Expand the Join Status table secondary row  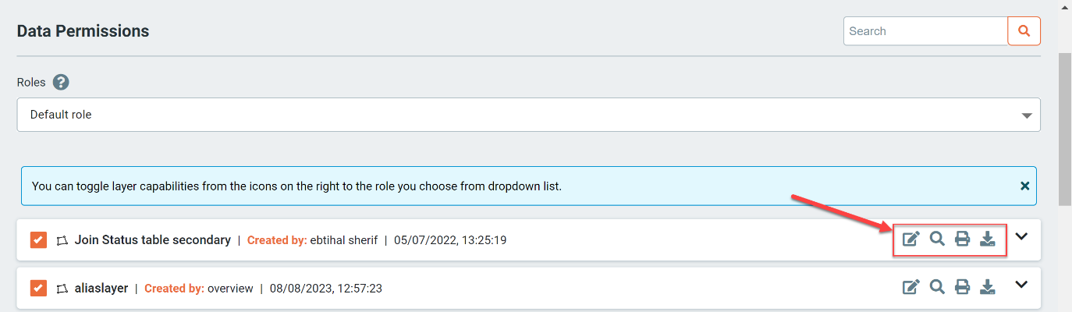[x=1021, y=236]
